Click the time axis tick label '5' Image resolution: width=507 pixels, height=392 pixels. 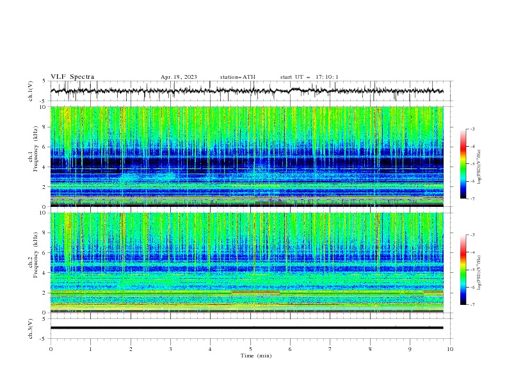(x=250, y=349)
